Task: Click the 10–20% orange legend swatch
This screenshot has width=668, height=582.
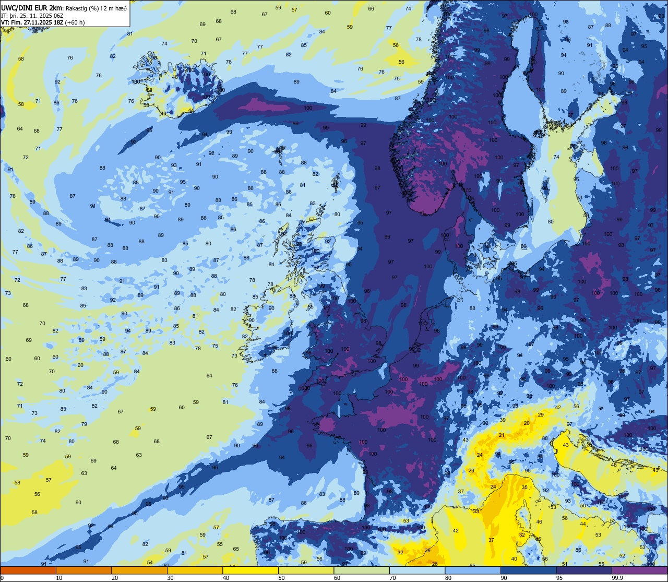Action: [x=83, y=571]
